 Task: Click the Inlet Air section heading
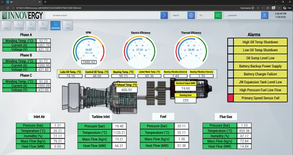(39, 117)
